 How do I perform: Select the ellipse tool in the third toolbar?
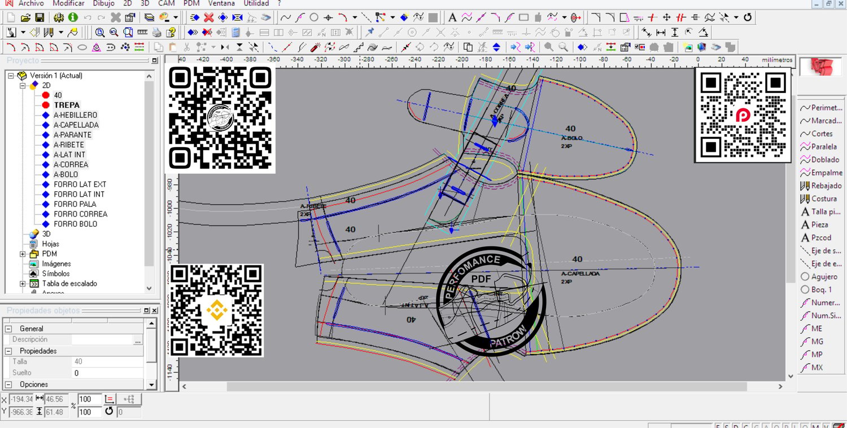pos(82,47)
